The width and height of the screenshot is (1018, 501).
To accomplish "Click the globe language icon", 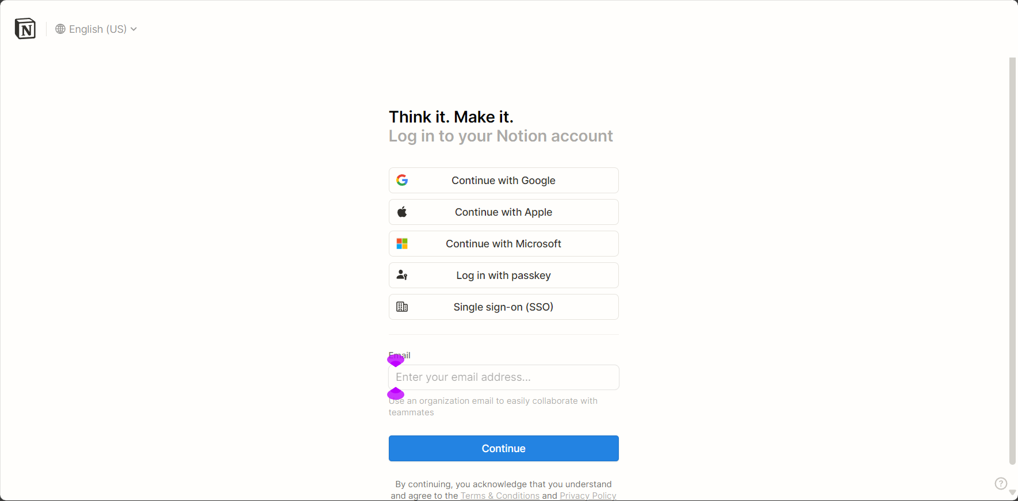I will (60, 29).
